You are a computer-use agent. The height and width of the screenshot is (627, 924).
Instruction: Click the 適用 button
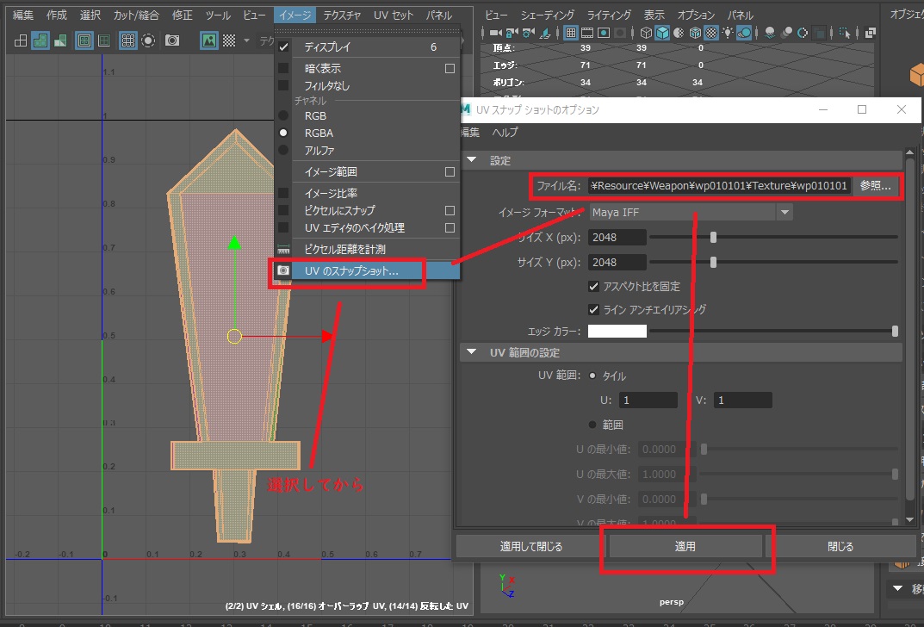click(685, 544)
